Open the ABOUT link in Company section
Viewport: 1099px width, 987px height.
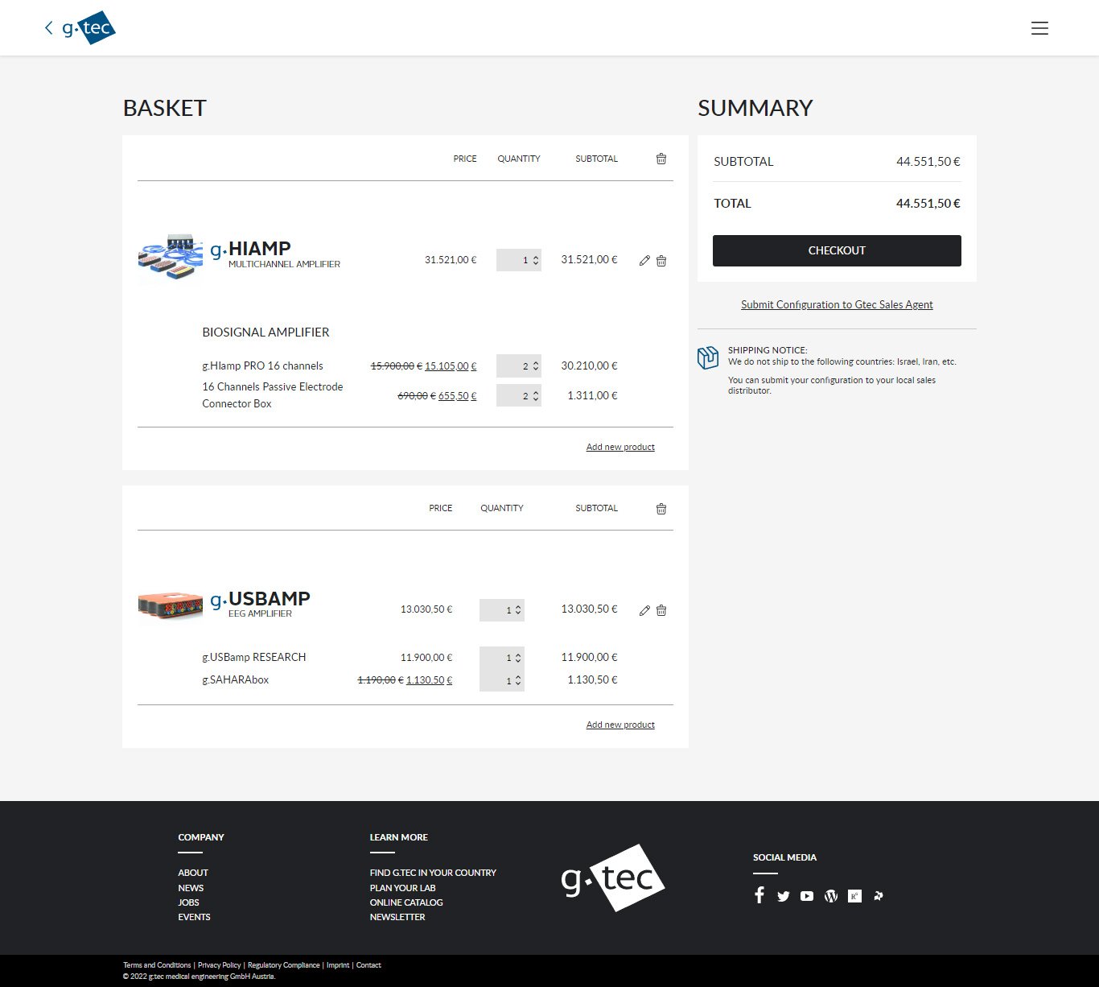pyautogui.click(x=193, y=873)
